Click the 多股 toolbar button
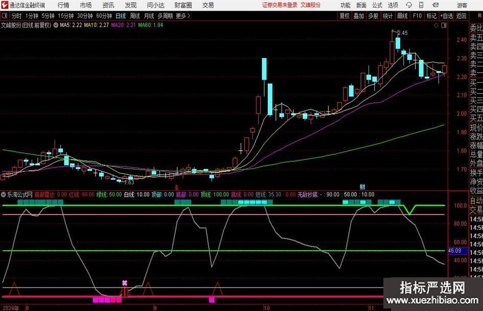Viewport: 483px width, 311px height. pyautogui.click(x=373, y=16)
